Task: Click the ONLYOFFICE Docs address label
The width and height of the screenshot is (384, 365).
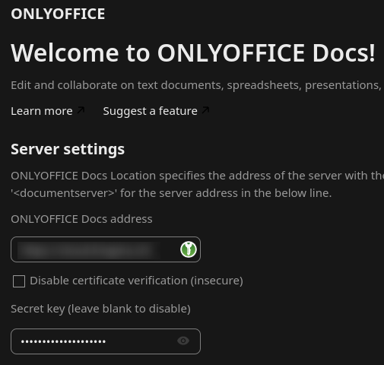Action: point(81,219)
